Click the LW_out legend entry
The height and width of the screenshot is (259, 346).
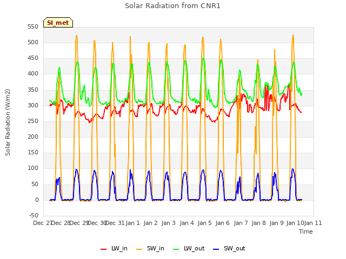189,248
